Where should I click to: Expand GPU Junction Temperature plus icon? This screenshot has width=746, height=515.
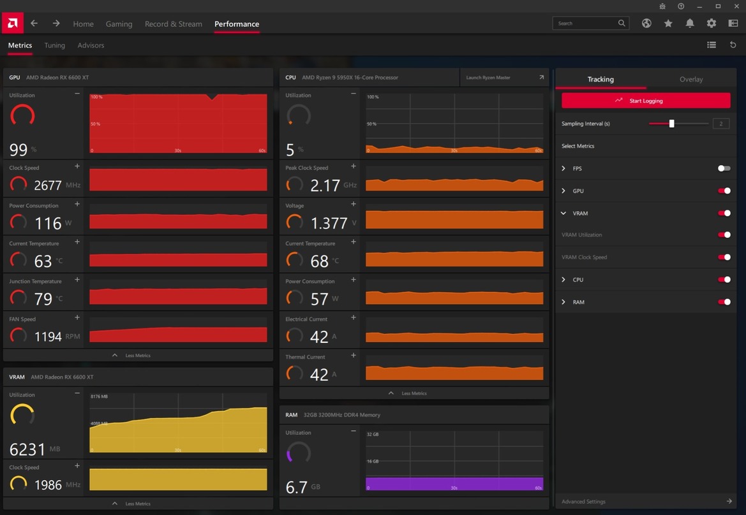tap(77, 280)
